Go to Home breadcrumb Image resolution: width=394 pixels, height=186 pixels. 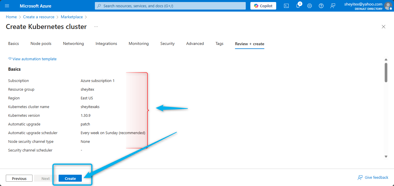[x=11, y=17]
